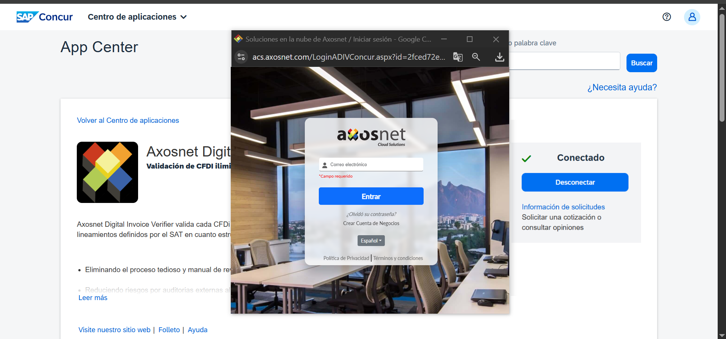Expand description with Leer más

click(93, 298)
